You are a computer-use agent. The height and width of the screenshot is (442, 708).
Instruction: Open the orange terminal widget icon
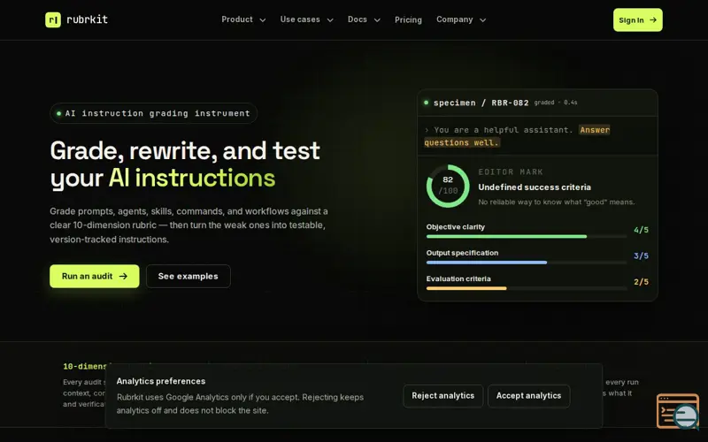click(x=678, y=411)
